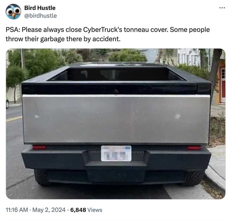Click the small emblem on black tailgate strip
231x220 pixels.
pos(116,91)
